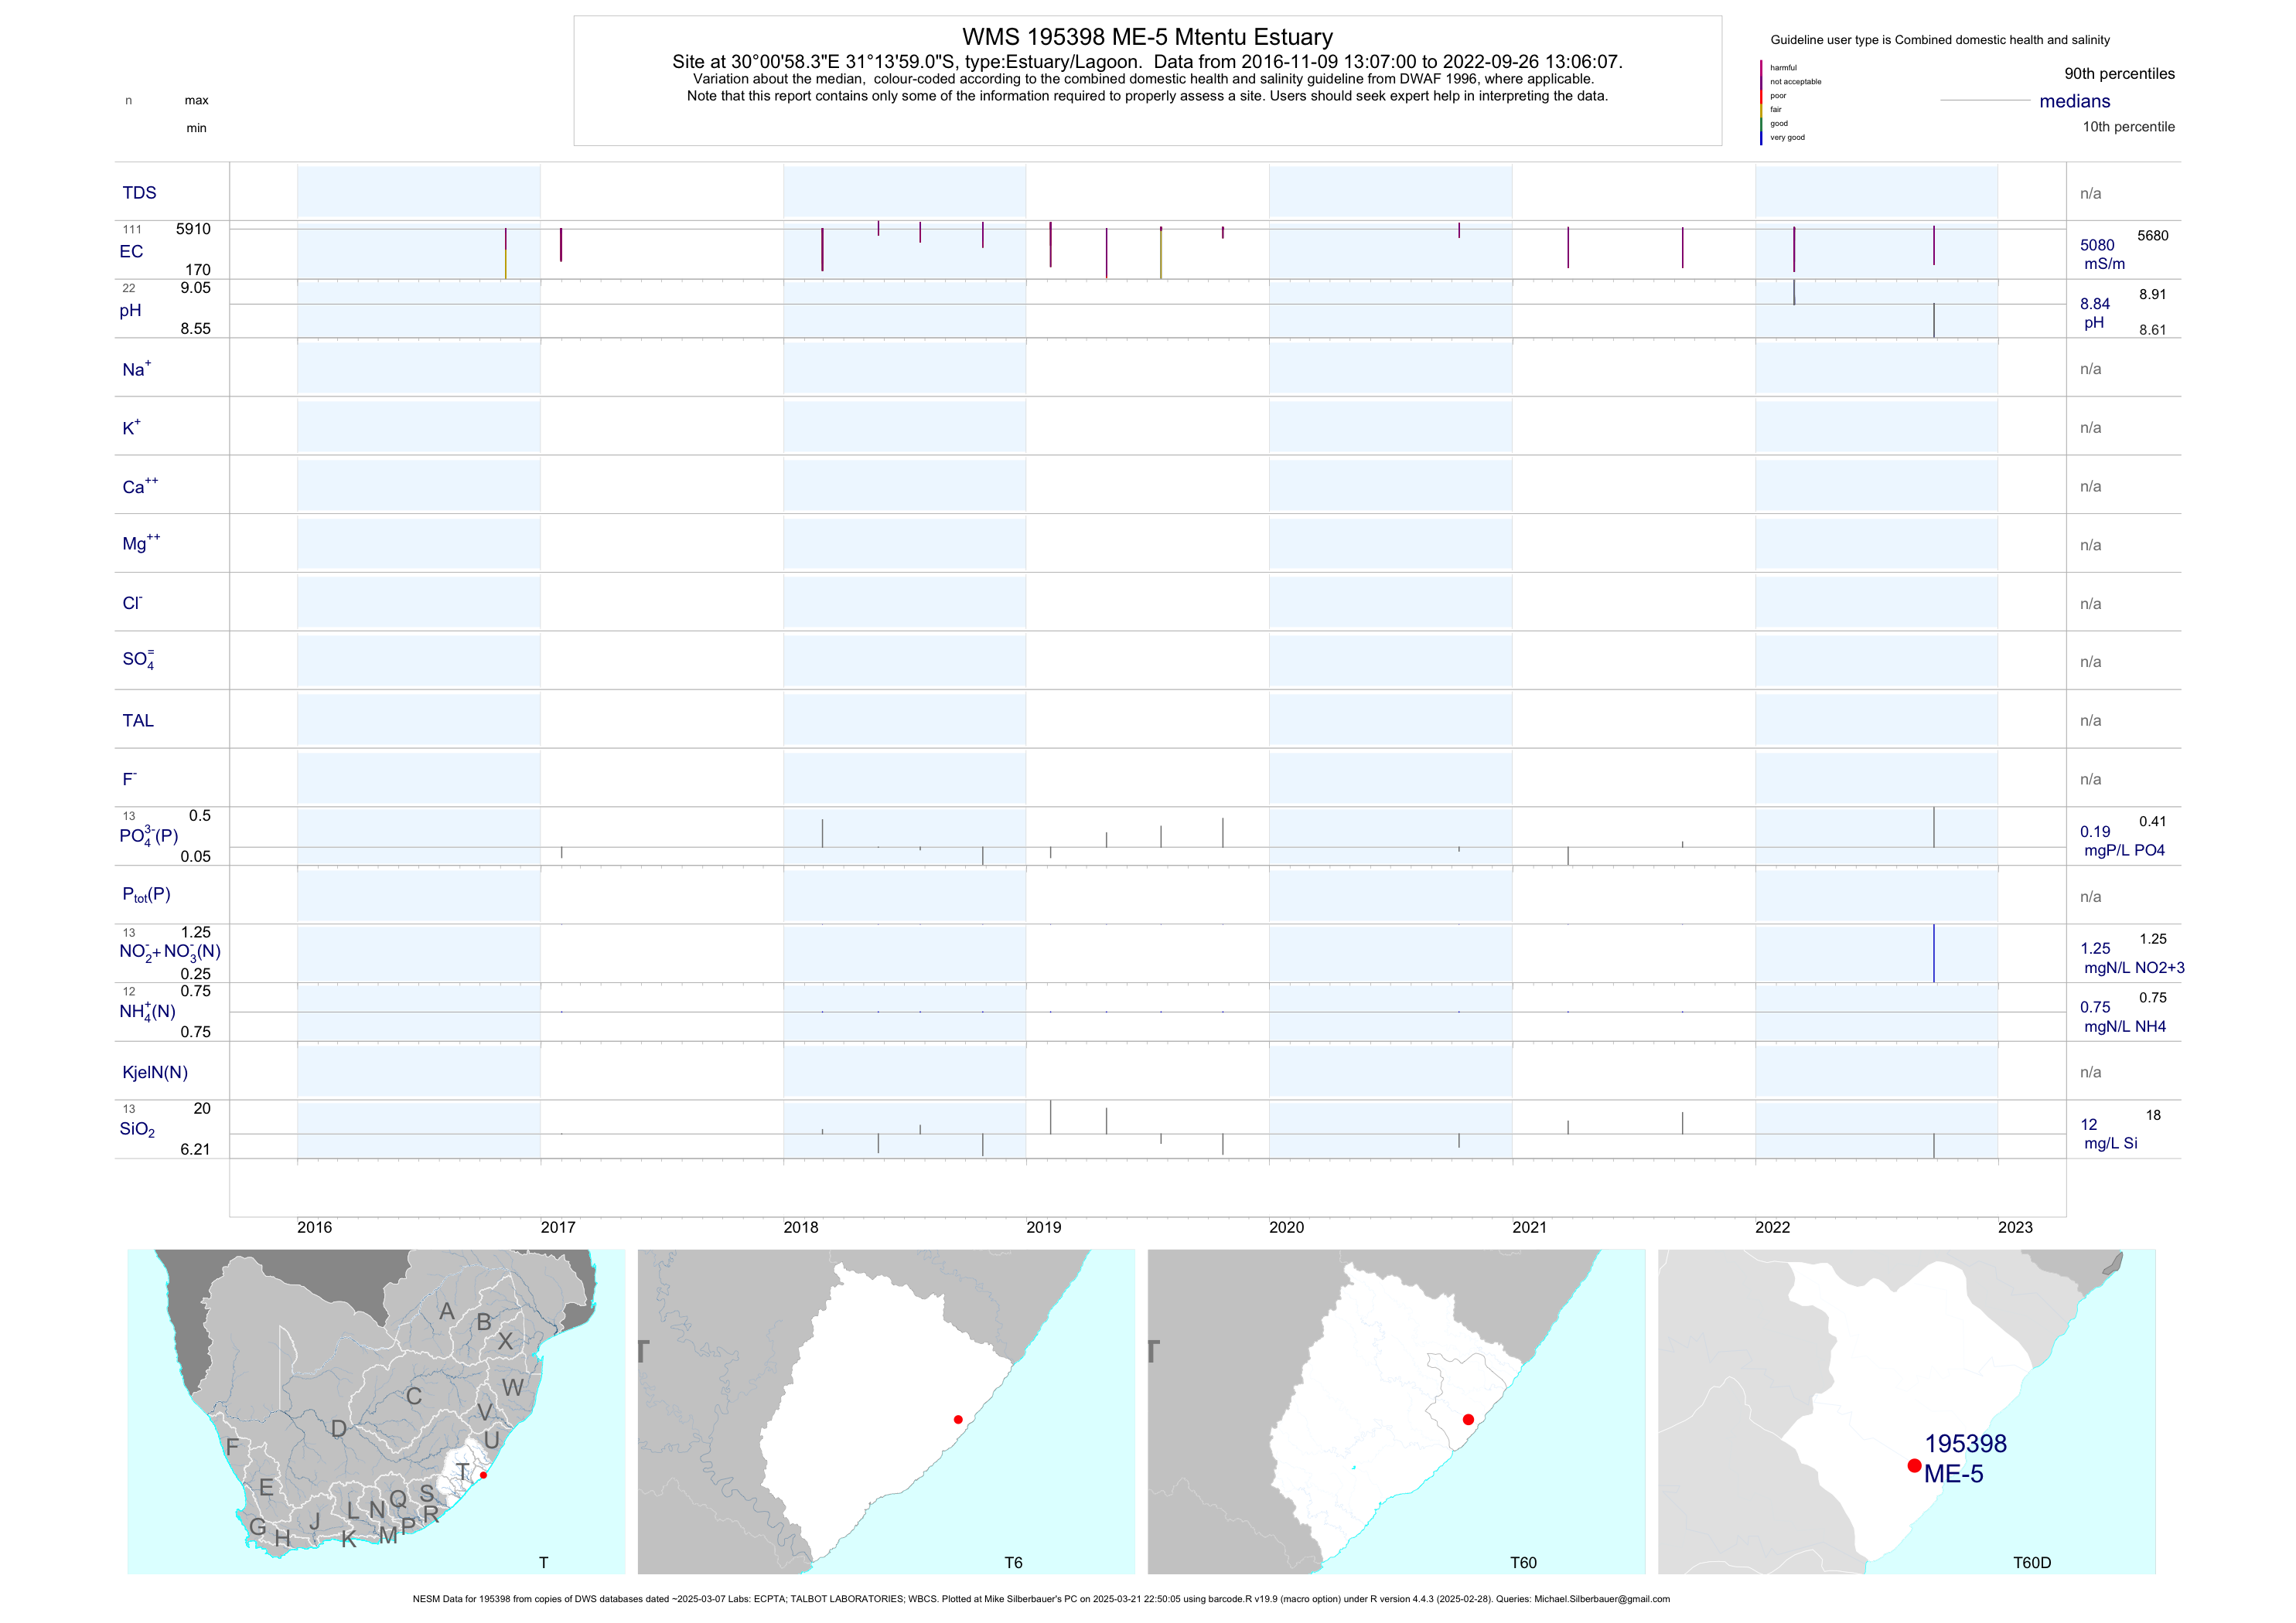The width and height of the screenshot is (2296, 1623).
Task: Click the red dot on the T6 map
Action: (x=958, y=1419)
